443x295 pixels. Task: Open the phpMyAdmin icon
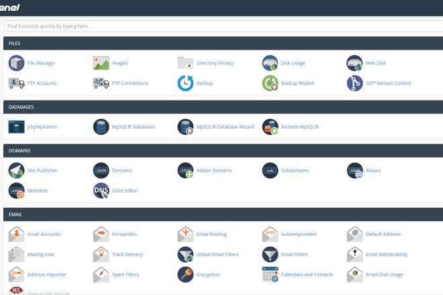click(16, 127)
